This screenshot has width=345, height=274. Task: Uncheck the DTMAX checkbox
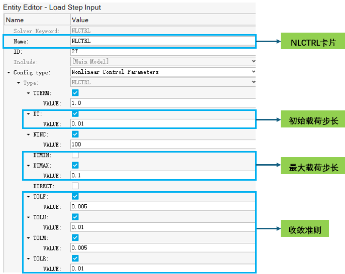75,165
